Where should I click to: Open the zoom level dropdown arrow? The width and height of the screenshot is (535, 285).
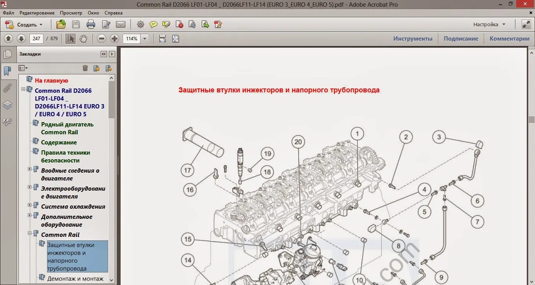point(145,38)
